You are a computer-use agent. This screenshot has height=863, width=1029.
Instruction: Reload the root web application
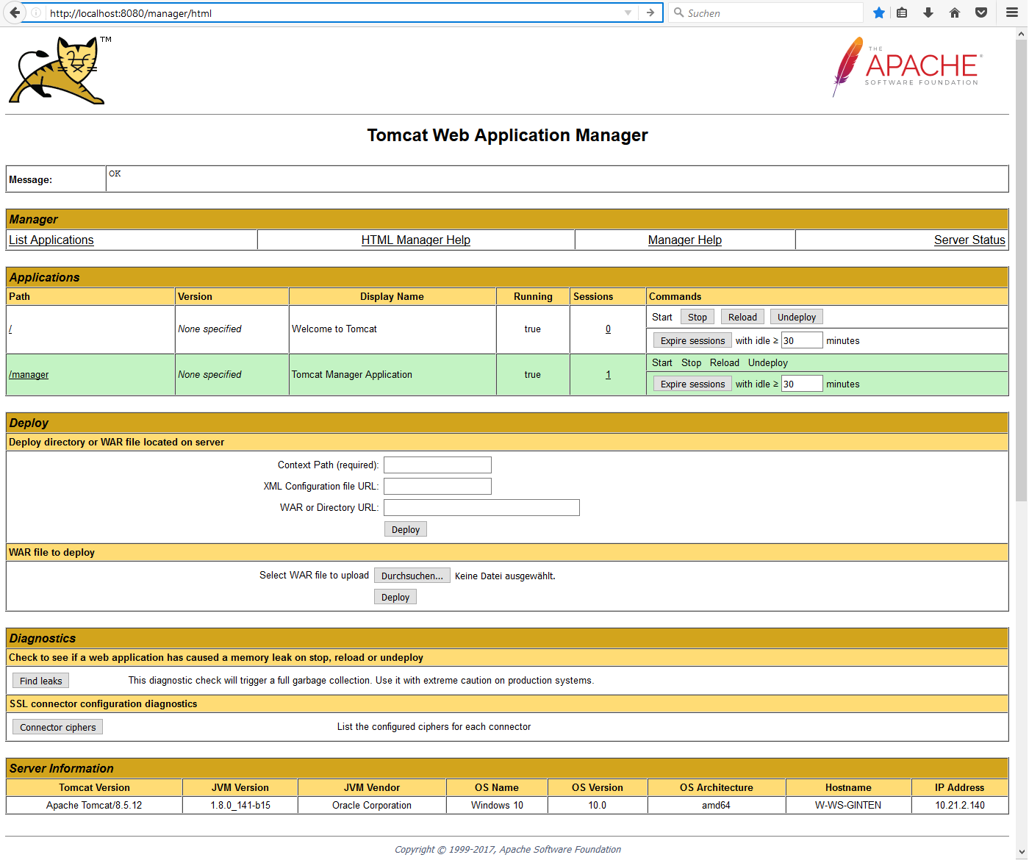point(742,316)
